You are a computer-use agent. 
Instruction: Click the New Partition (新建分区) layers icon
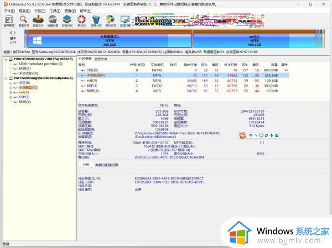coord(67,21)
